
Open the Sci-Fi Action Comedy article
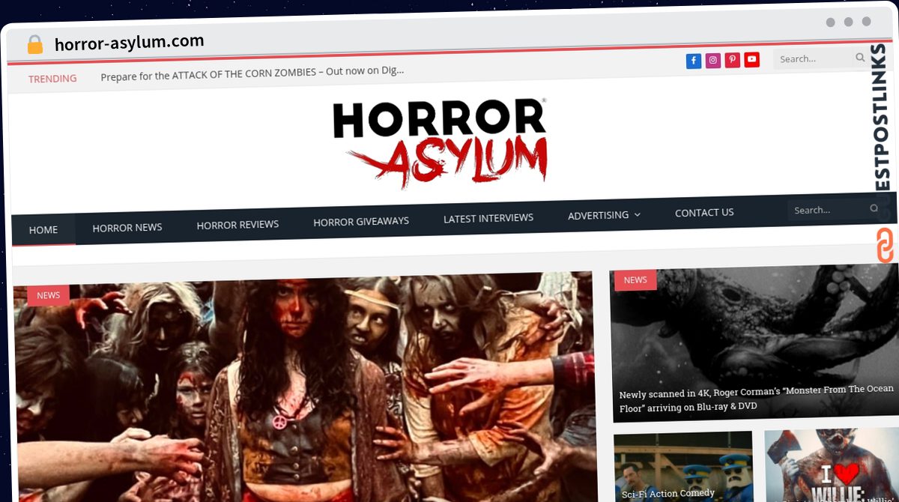pyautogui.click(x=668, y=494)
